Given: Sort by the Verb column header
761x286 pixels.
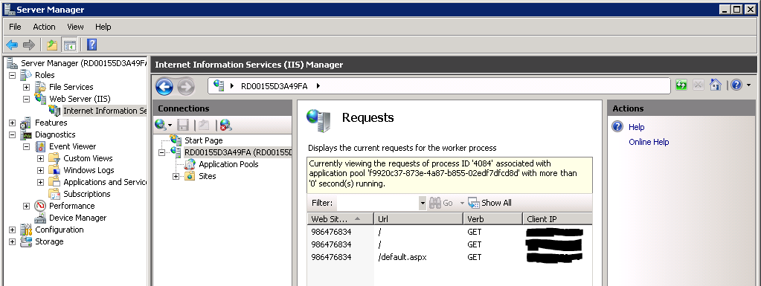Looking at the screenshot, I should point(493,219).
